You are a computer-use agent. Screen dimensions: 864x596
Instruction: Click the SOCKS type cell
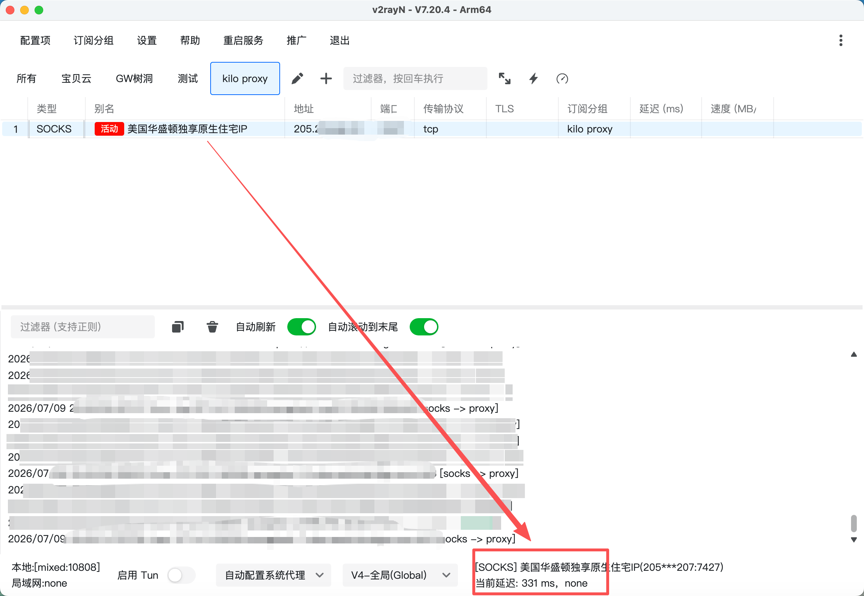(54, 129)
